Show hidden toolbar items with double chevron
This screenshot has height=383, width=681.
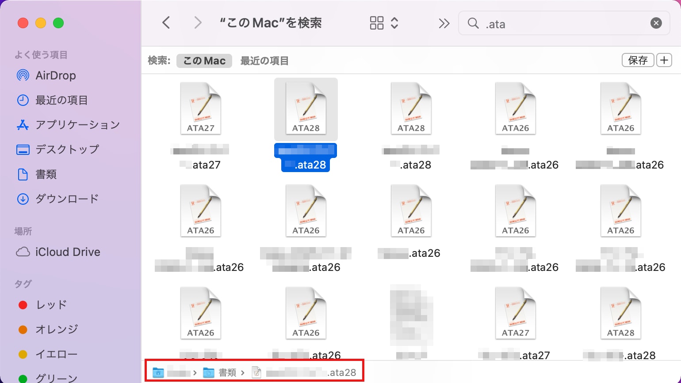[x=444, y=23]
